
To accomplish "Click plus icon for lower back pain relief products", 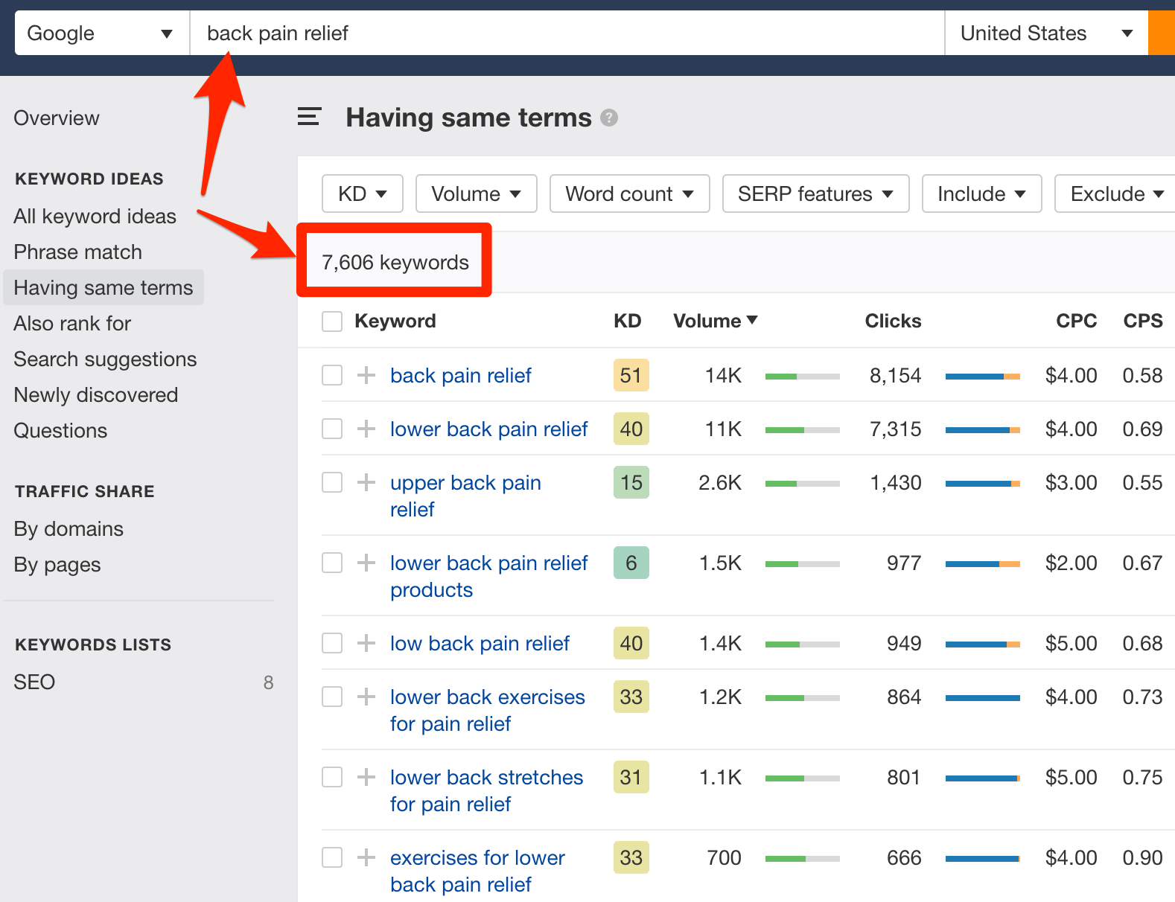I will coord(366,563).
